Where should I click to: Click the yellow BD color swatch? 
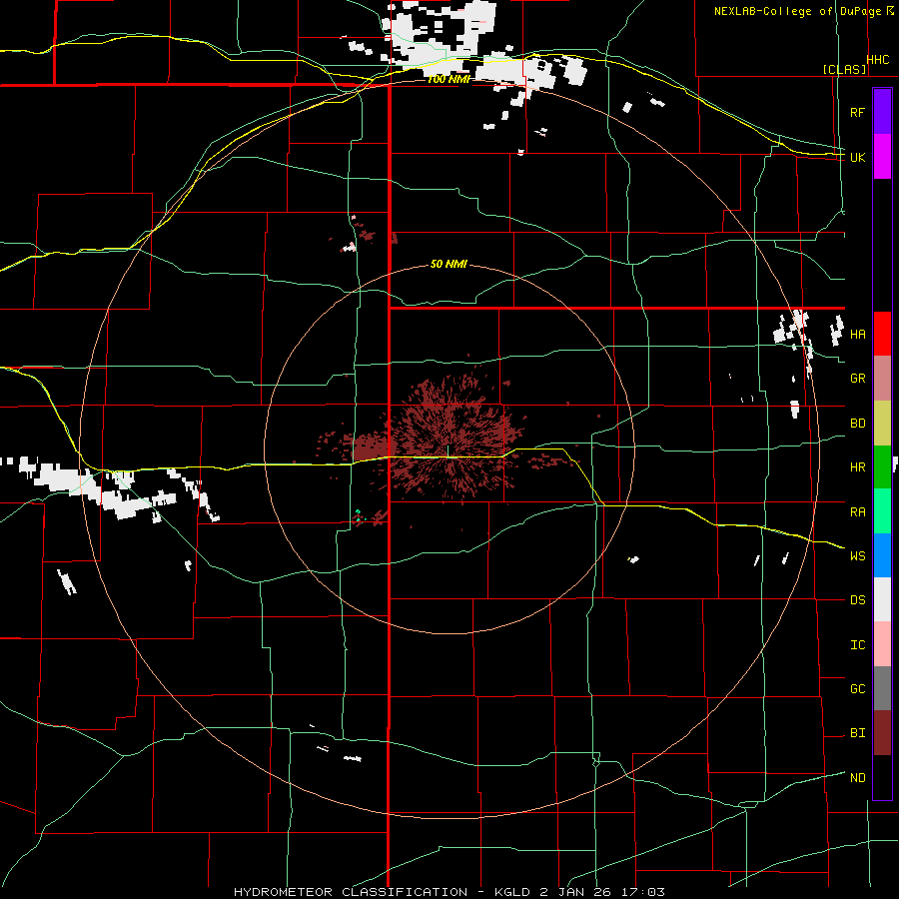[x=882, y=424]
